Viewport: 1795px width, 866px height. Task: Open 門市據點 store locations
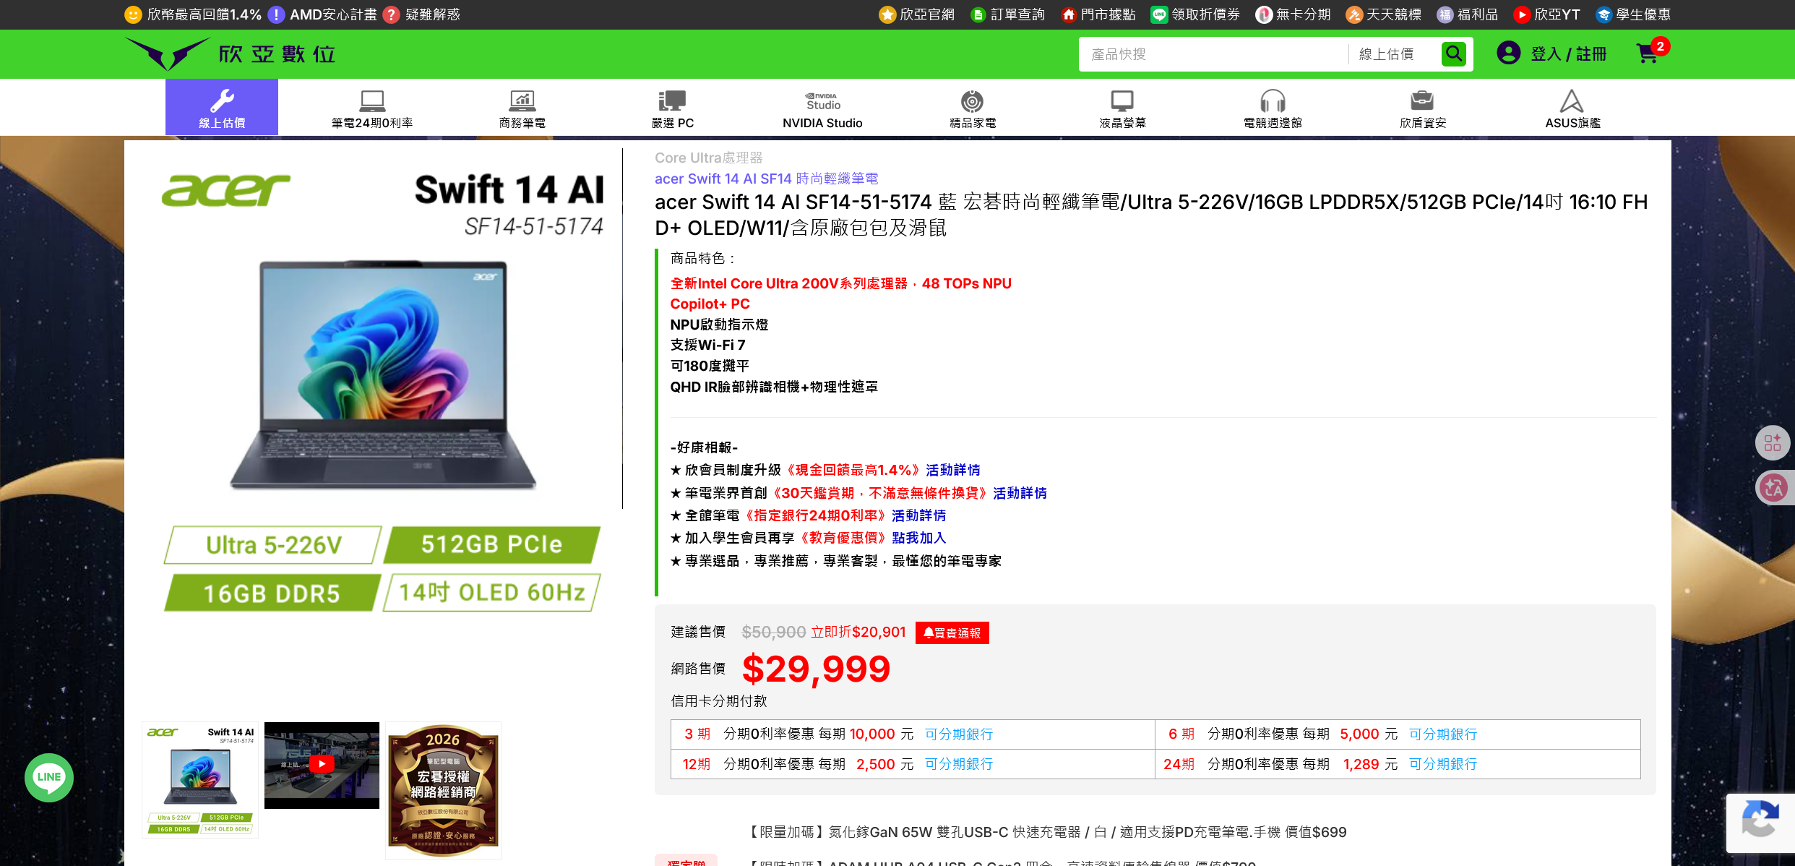(x=1098, y=14)
